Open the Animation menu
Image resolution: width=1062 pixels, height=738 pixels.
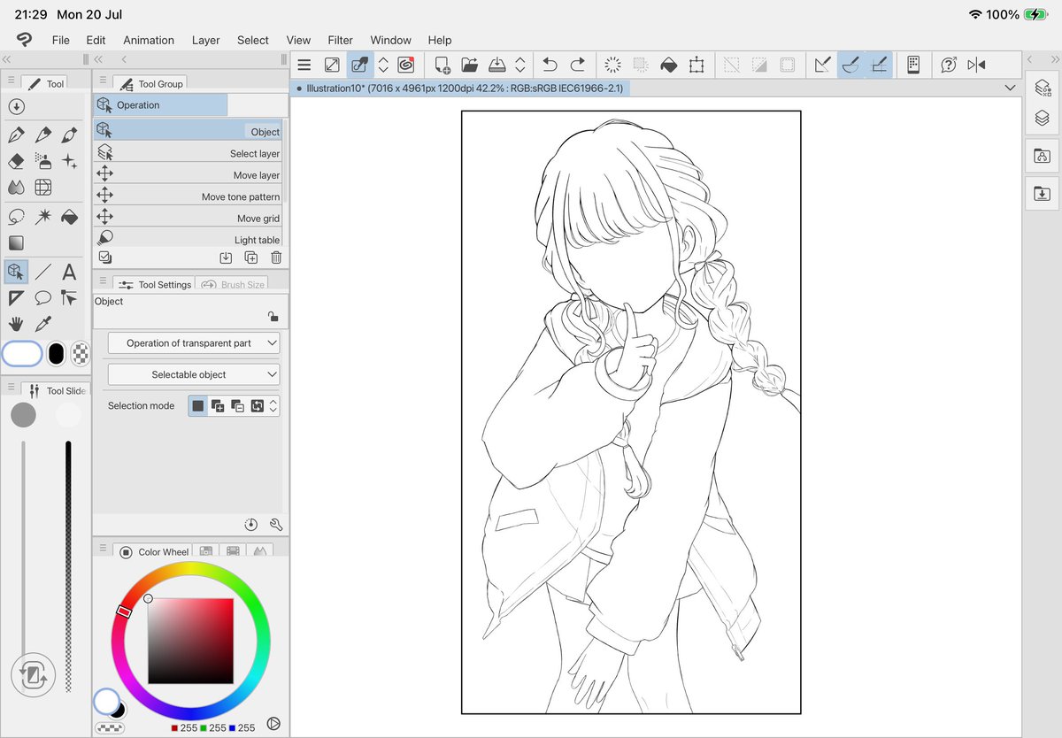click(149, 40)
